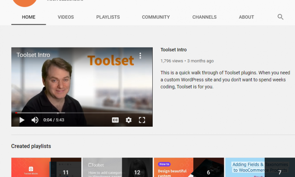Seek in the video progress bar

82,113
